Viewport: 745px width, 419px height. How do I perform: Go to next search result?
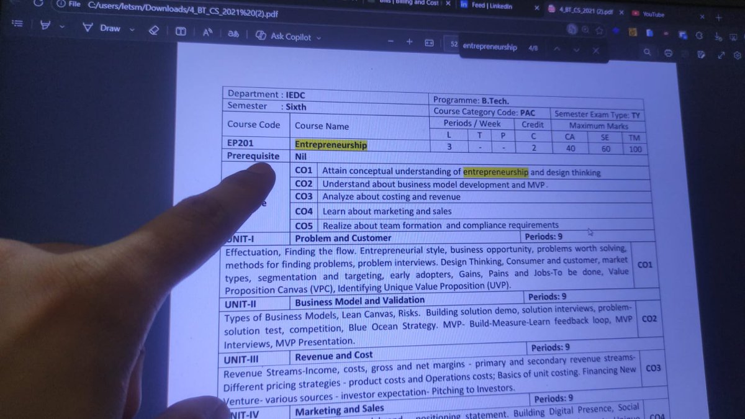click(x=576, y=50)
